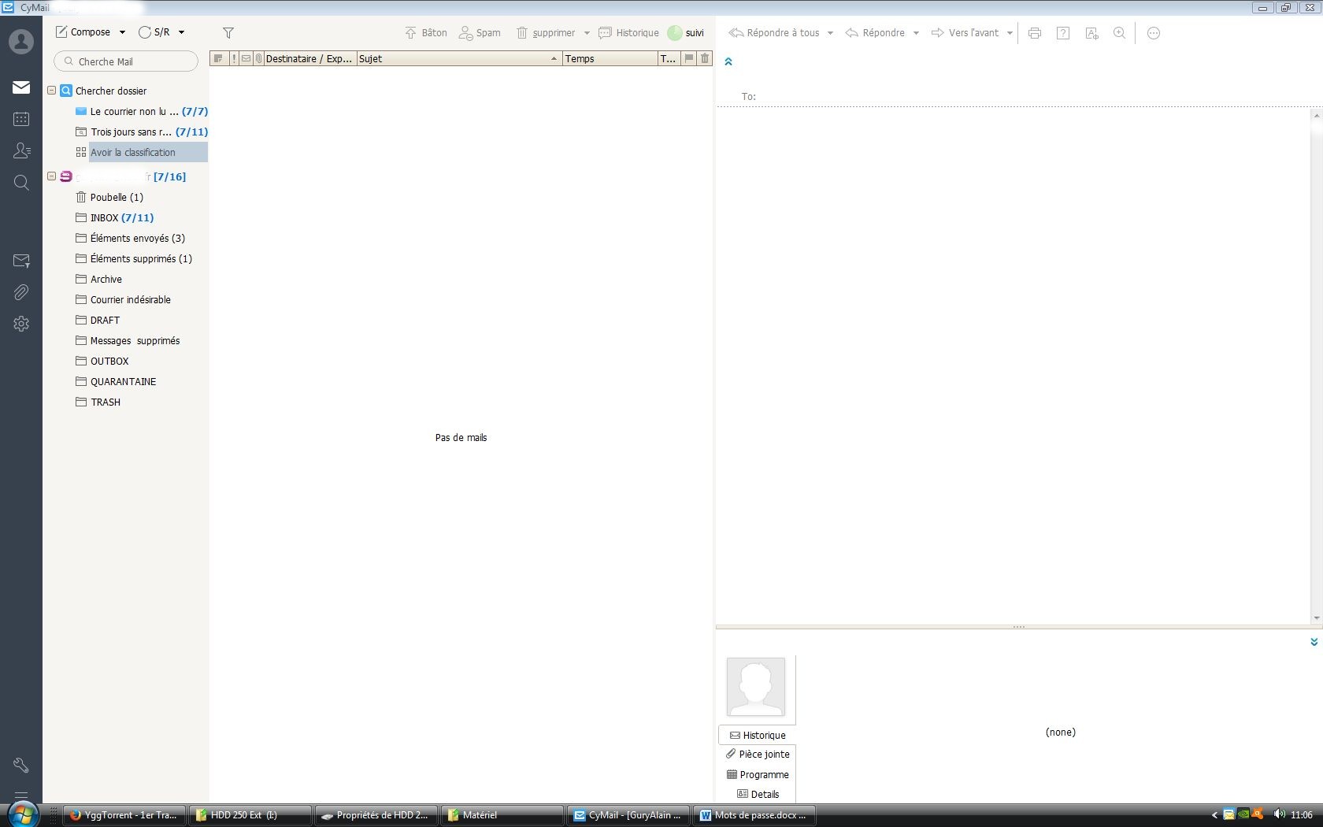Collapse the Chercher dossier tree node
The height and width of the screenshot is (827, 1323).
[51, 91]
